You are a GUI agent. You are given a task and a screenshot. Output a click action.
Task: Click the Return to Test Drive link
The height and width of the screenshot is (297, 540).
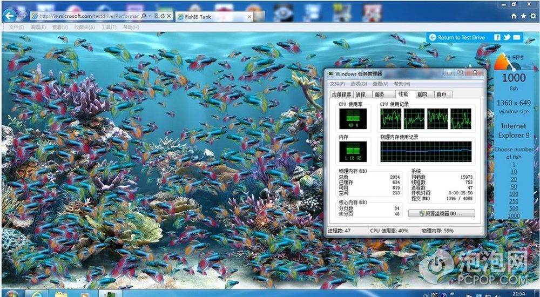click(x=457, y=38)
